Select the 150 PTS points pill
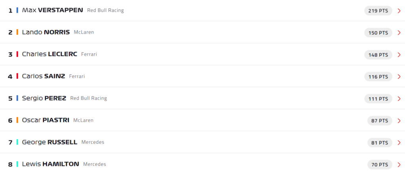Viewport: 405px width, 175px height. [x=378, y=33]
